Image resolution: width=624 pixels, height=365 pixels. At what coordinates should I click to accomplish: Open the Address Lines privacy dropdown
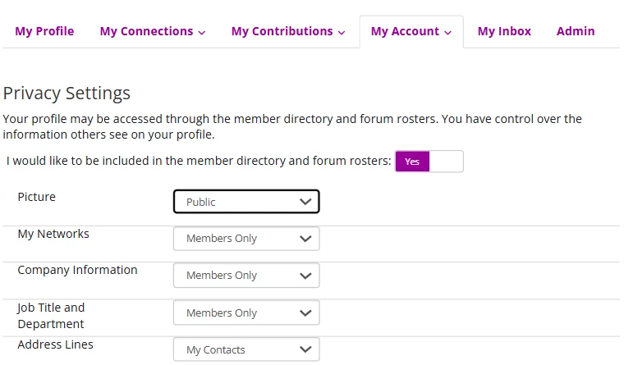pyautogui.click(x=245, y=349)
